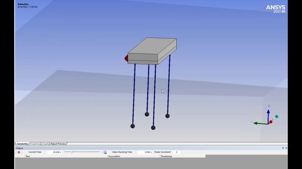Click the Frame Increment value field
Screen dimensions: 302x169
176,152
